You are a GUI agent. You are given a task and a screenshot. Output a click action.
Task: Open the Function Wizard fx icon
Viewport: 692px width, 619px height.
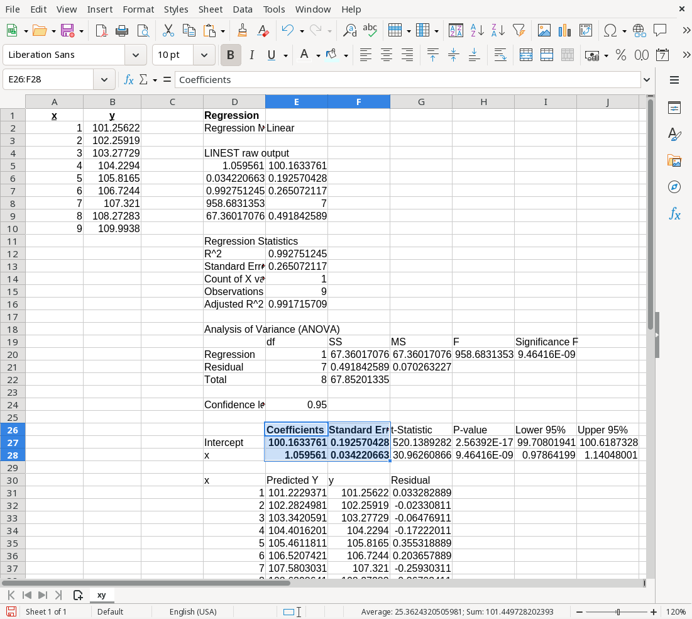pyautogui.click(x=128, y=79)
